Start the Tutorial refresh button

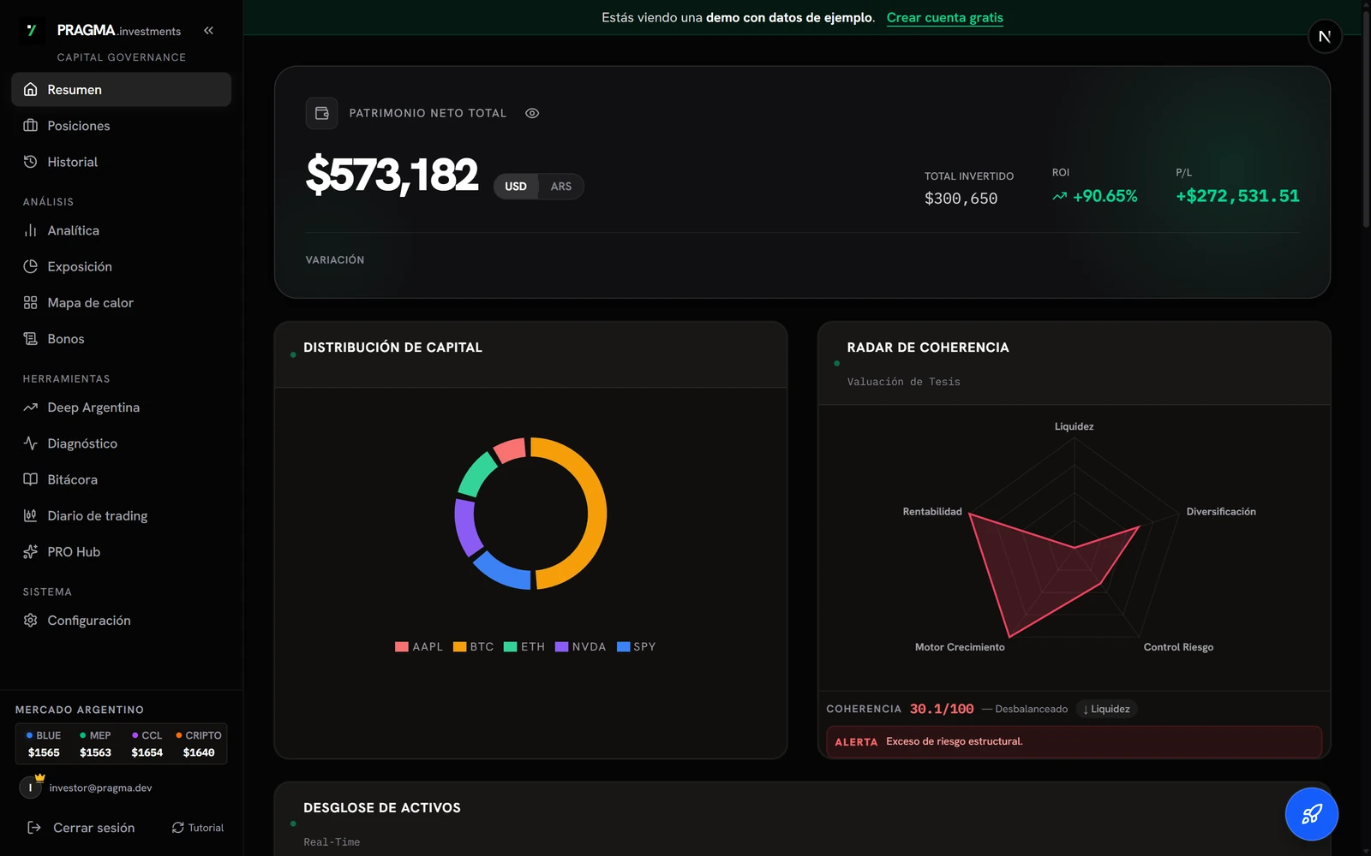point(198,828)
